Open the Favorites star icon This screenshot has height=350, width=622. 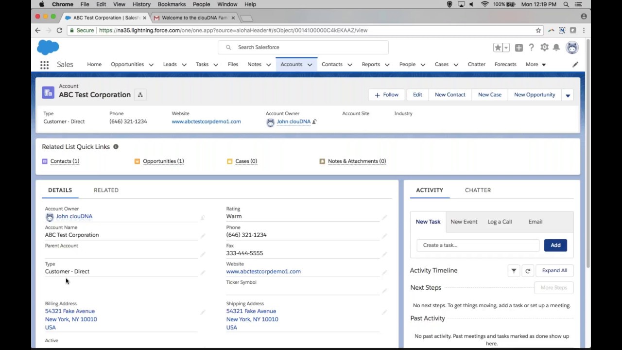click(x=498, y=47)
